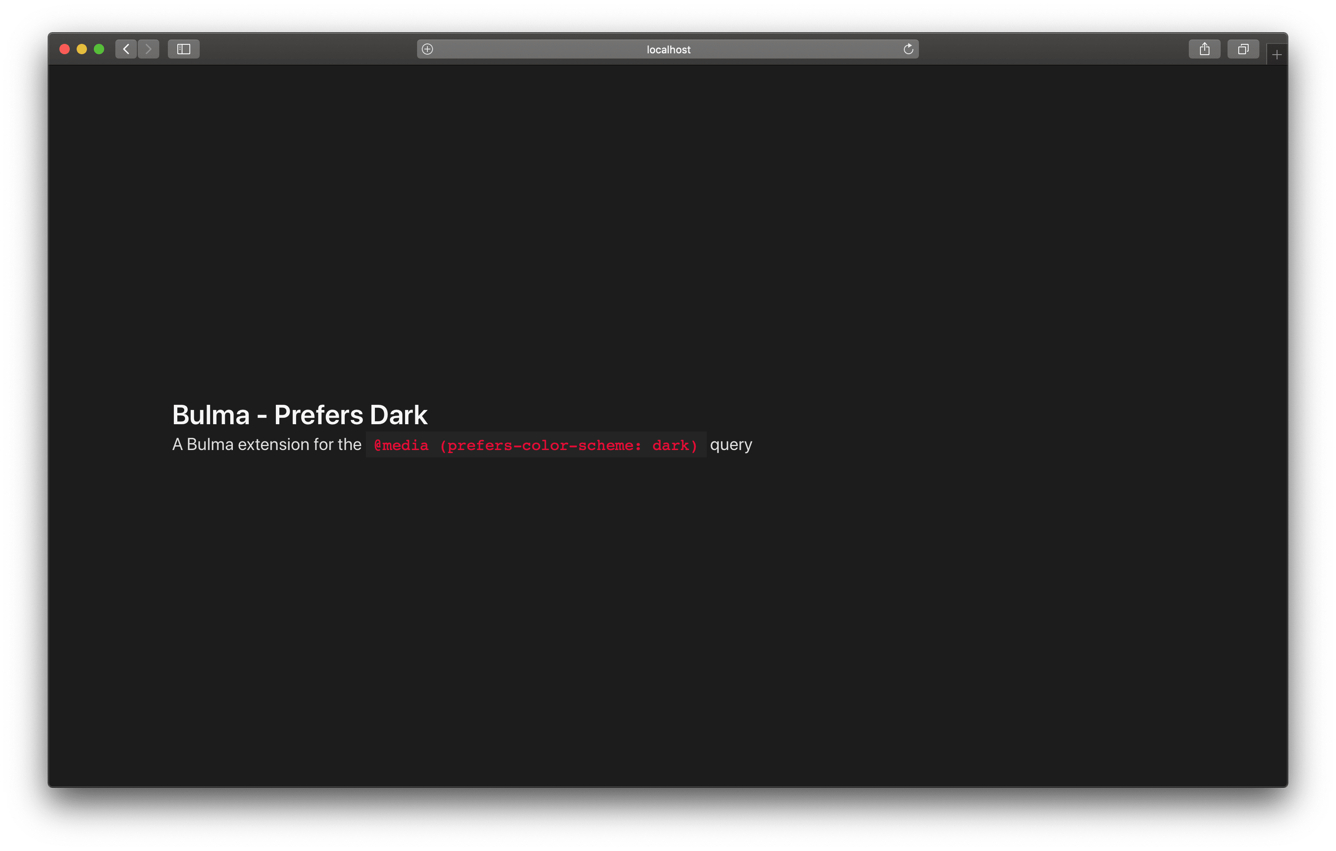1336x851 pixels.
Task: Go forward with the Safari forward arrow
Action: 148,49
